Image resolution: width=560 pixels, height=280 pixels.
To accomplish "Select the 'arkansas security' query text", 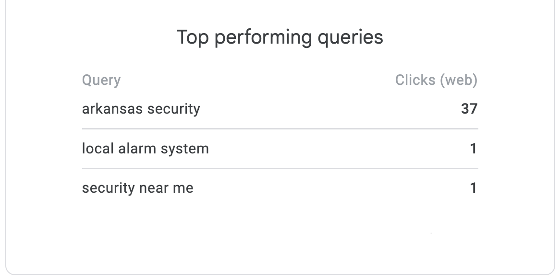I will click(141, 109).
